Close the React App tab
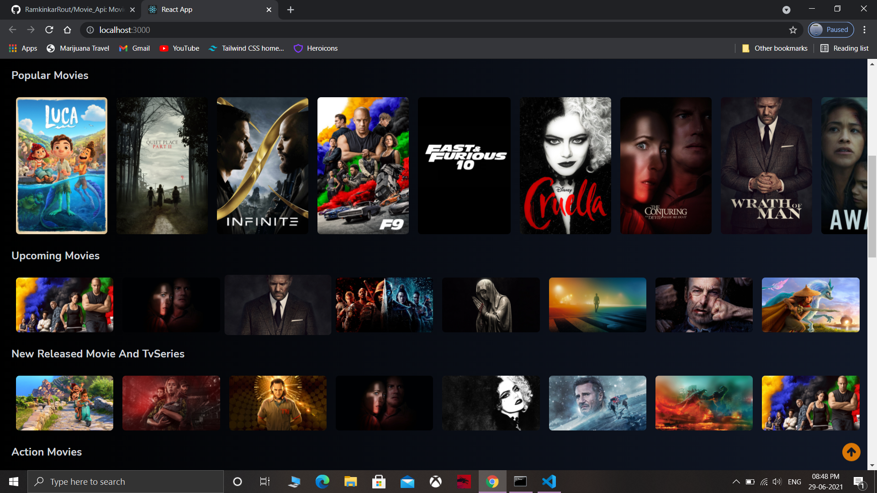The image size is (877, 493). 269,10
